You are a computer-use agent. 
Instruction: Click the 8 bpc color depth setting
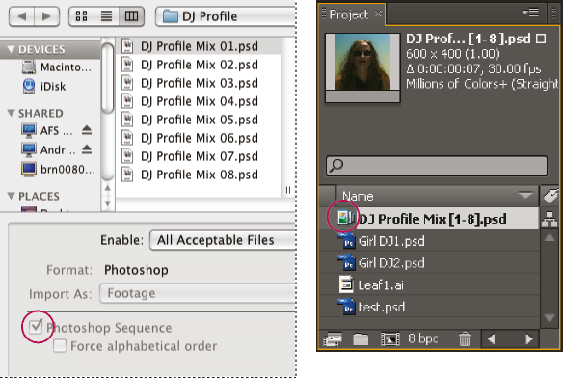(x=422, y=338)
